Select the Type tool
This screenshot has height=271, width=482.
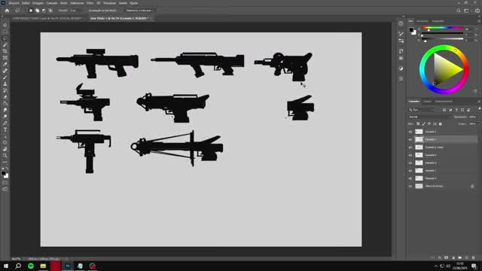click(x=5, y=129)
